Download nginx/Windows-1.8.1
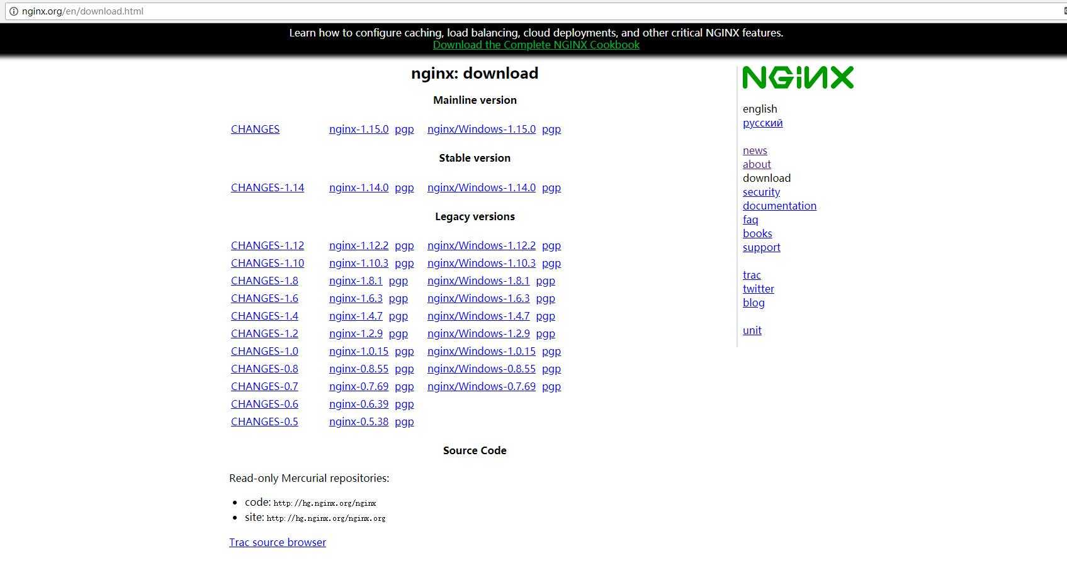Image resolution: width=1067 pixels, height=563 pixels. (x=478, y=281)
